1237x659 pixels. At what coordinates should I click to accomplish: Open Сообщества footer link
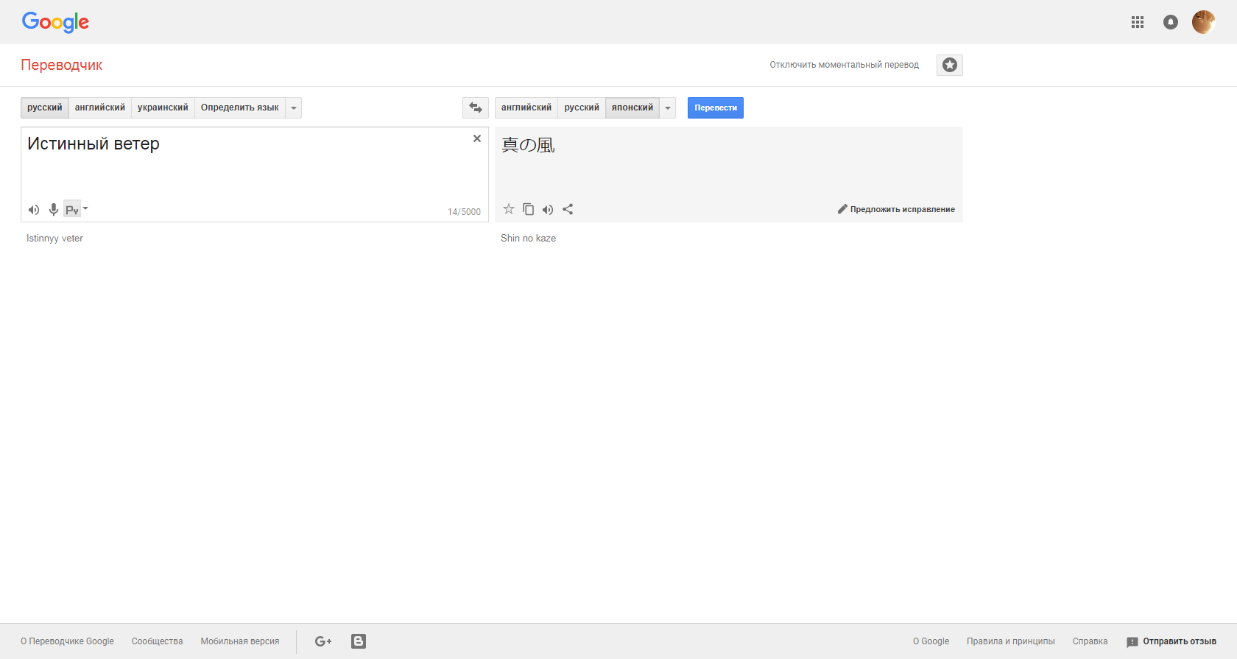[x=158, y=641]
